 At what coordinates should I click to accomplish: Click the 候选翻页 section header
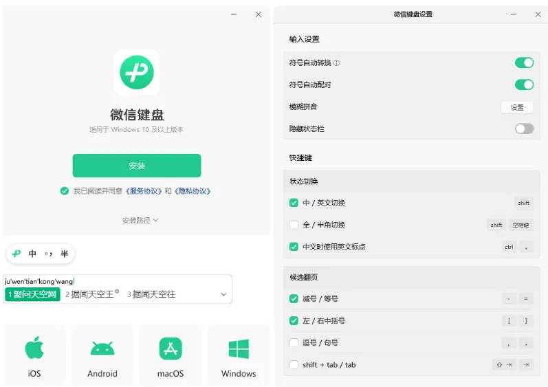click(304, 277)
